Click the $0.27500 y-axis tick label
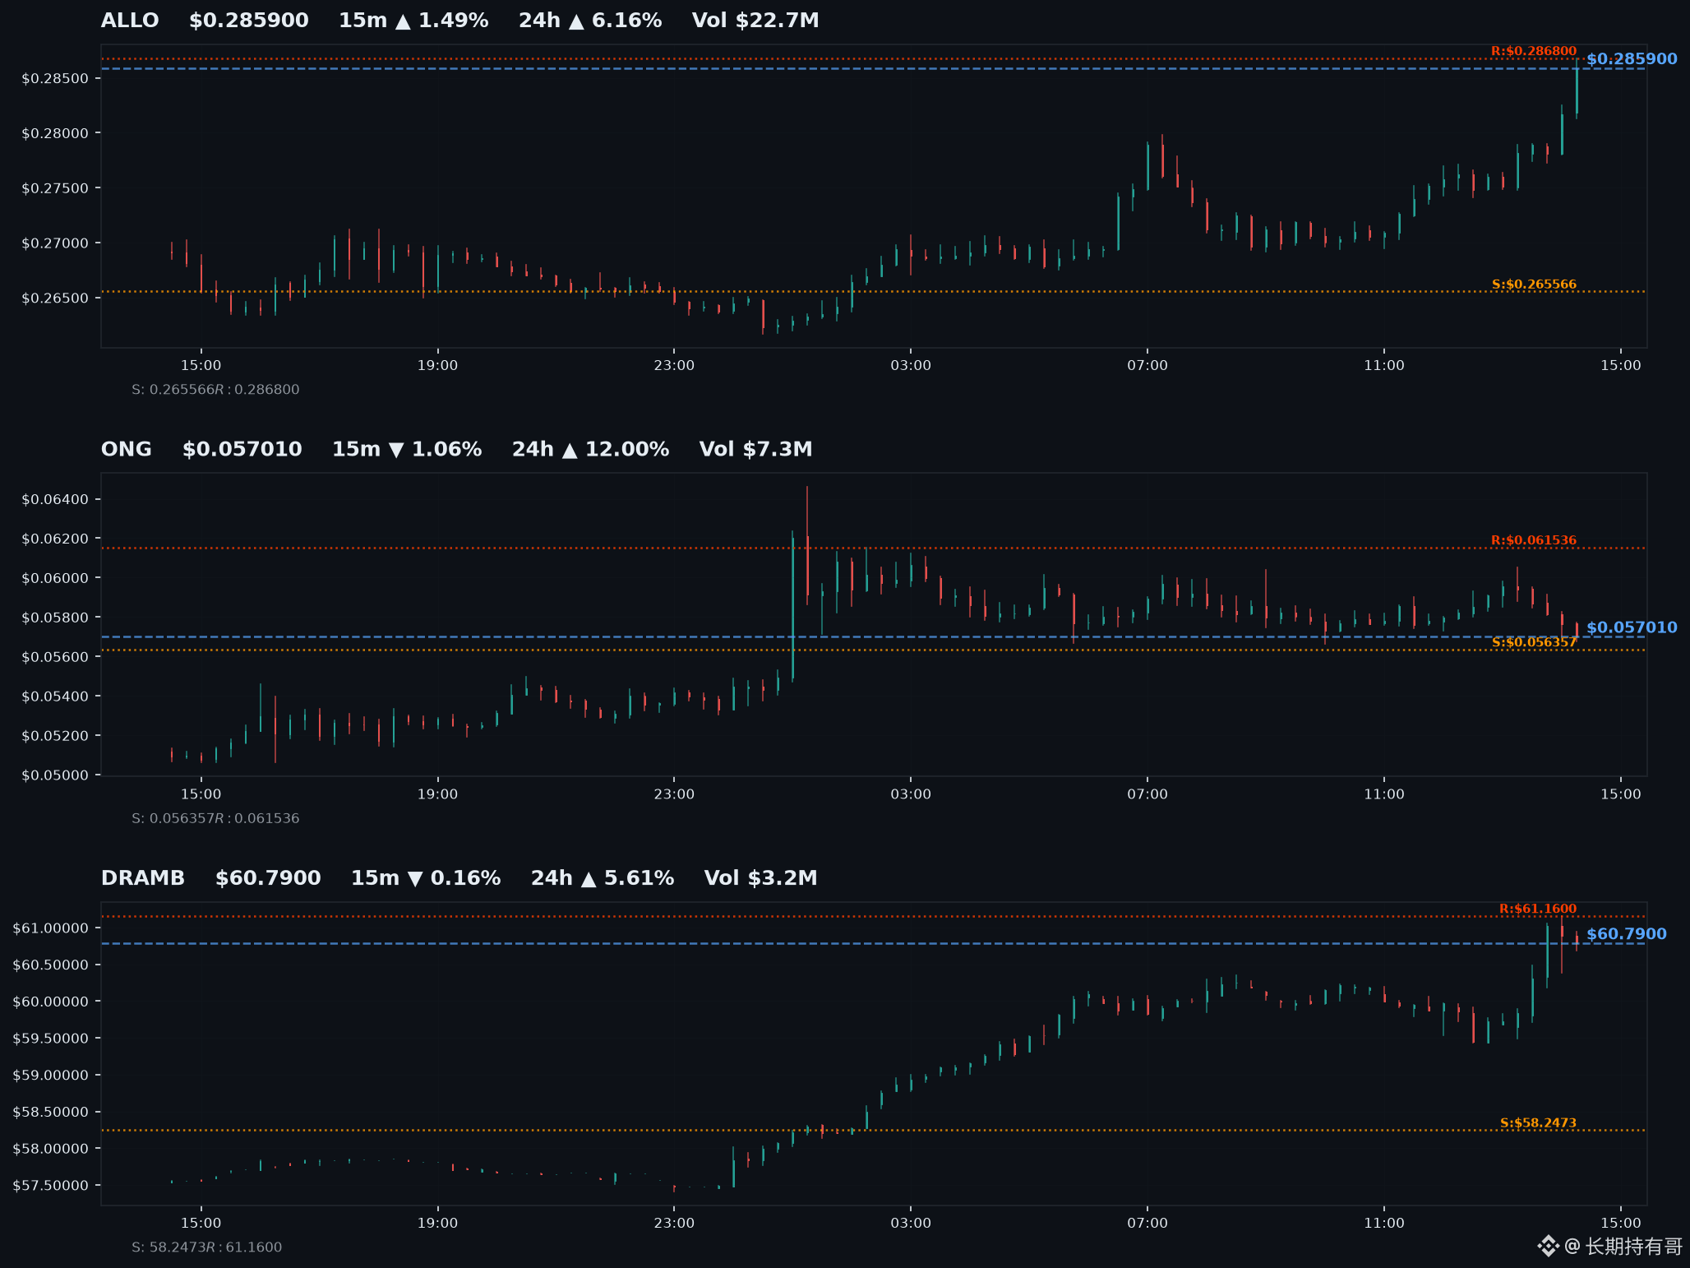The width and height of the screenshot is (1690, 1268). coord(55,188)
